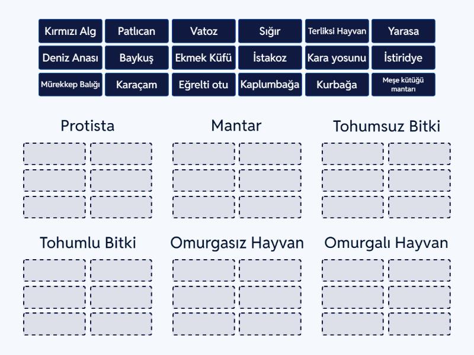Click the Kara yosunu tile
The image size is (474, 355).
pyautogui.click(x=337, y=57)
